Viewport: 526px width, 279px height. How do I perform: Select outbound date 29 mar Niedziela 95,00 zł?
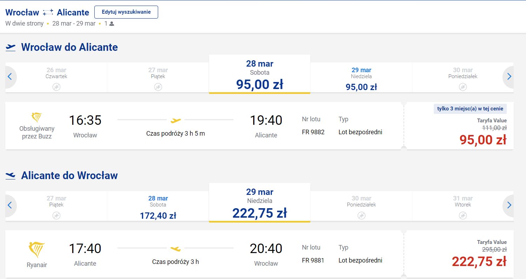pos(361,77)
